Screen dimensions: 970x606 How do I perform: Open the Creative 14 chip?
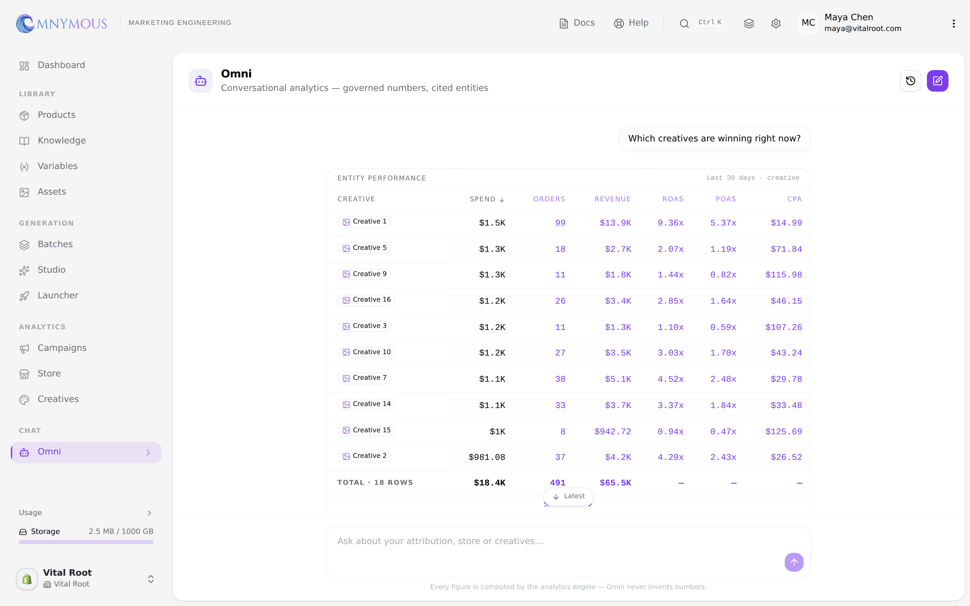pos(366,404)
